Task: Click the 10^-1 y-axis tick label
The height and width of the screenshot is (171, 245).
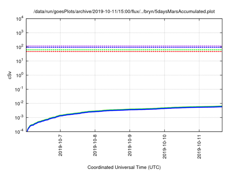Action: click(x=19, y=89)
